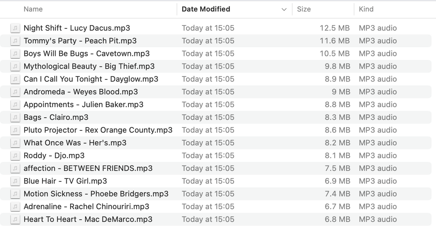Click the Adrenaline - Rachel Chinouriri file icon

[x=15, y=207]
